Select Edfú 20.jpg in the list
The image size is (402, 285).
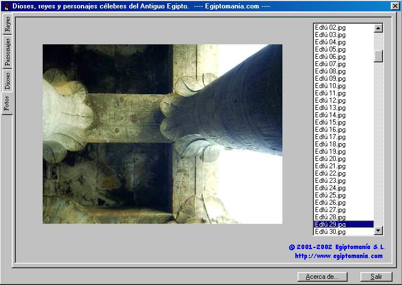click(344, 159)
